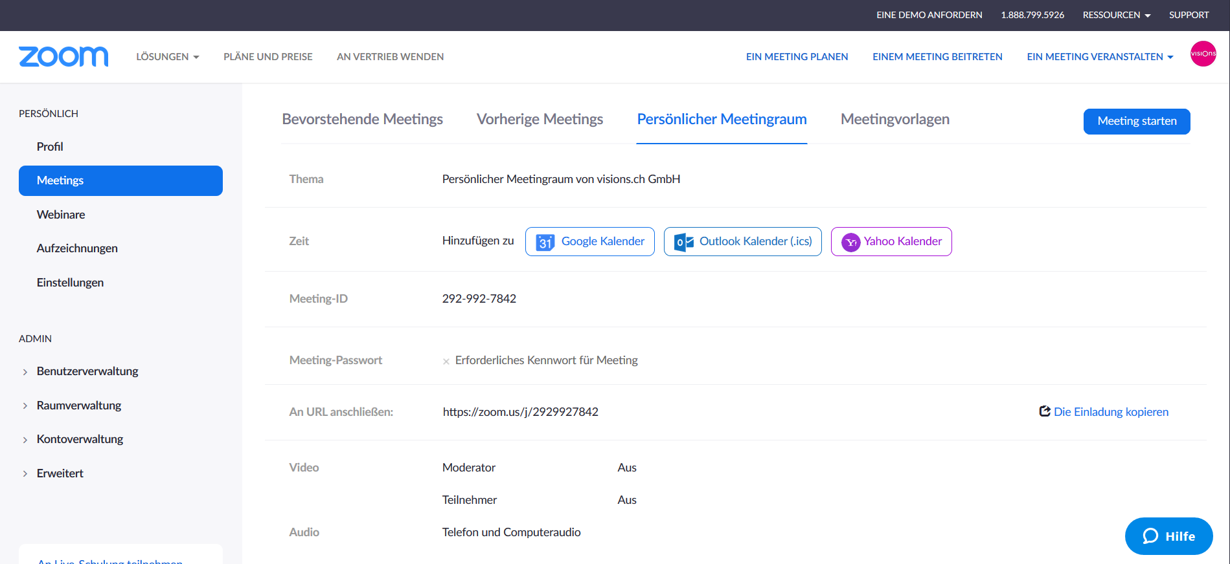The width and height of the screenshot is (1230, 564).
Task: Open the personal meeting URL link
Action: pyautogui.click(x=520, y=412)
